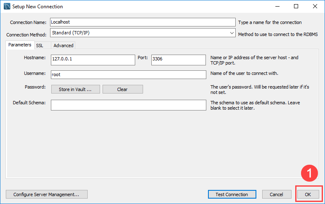The image size is (325, 204).
Task: Click the Username field with root
Action: click(x=128, y=74)
